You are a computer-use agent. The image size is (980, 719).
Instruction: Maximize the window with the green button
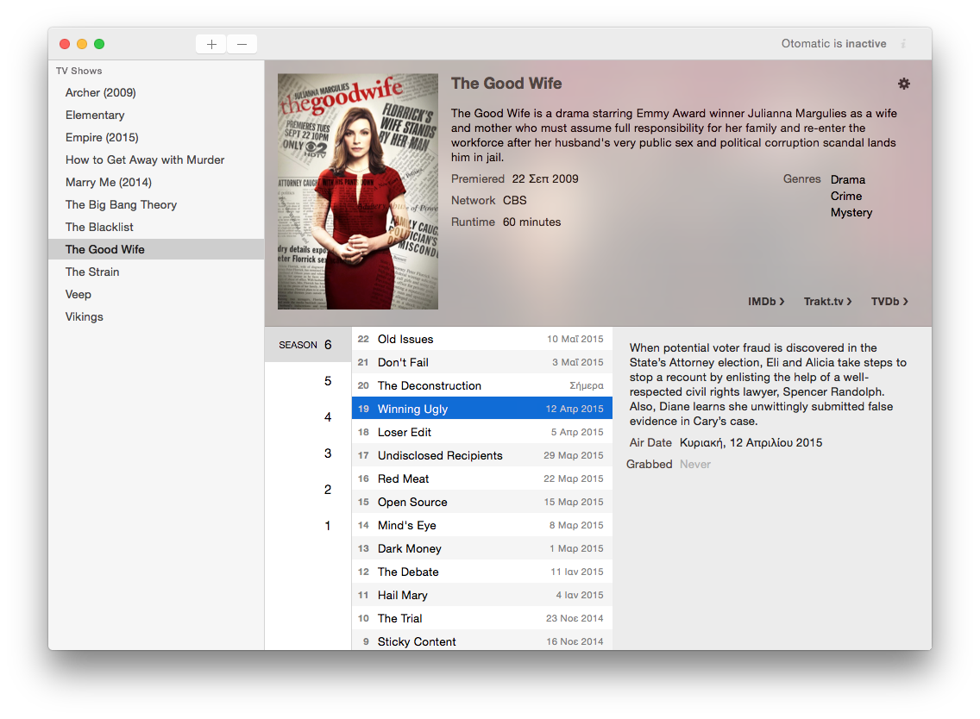[x=98, y=44]
